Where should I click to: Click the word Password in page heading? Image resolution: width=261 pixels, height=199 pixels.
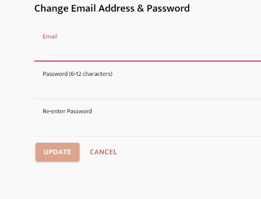pos(168,8)
